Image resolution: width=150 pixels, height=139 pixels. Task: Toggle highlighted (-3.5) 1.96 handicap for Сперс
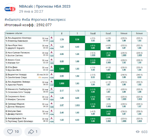(108, 76)
